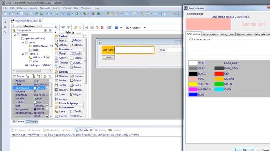Choose MigLayout from the Palette
270x151 pixels.
(76, 94)
